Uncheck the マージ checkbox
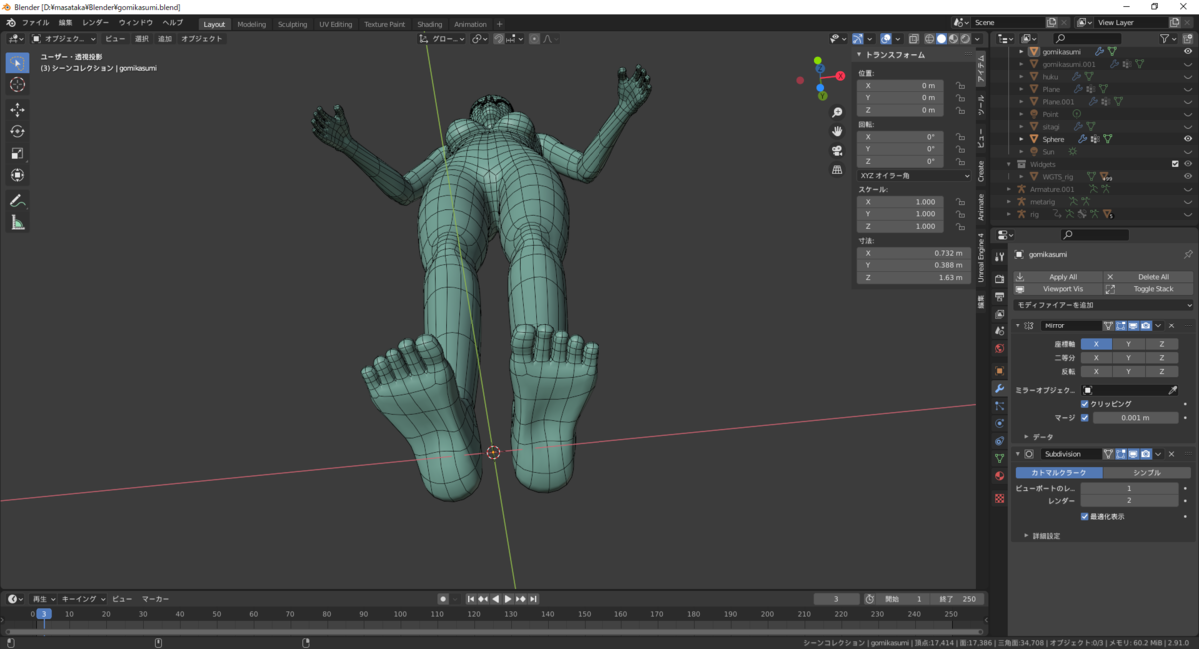1199x649 pixels. 1085,417
